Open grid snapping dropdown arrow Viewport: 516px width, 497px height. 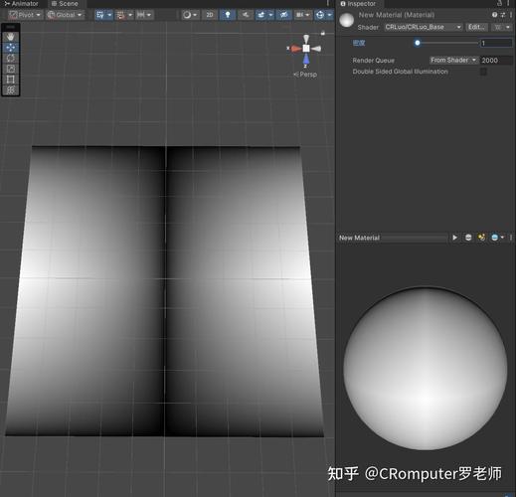point(130,15)
